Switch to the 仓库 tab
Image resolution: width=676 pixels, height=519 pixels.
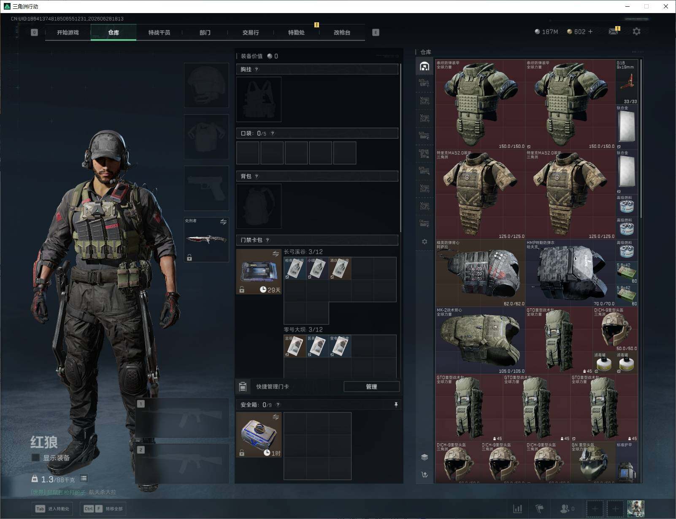point(114,32)
